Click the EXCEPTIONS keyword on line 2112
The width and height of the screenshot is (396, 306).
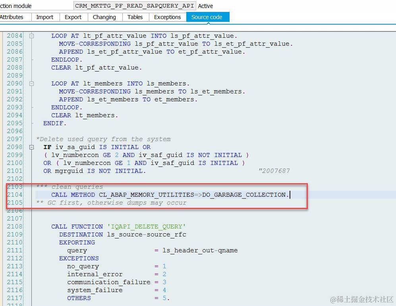tap(79, 258)
